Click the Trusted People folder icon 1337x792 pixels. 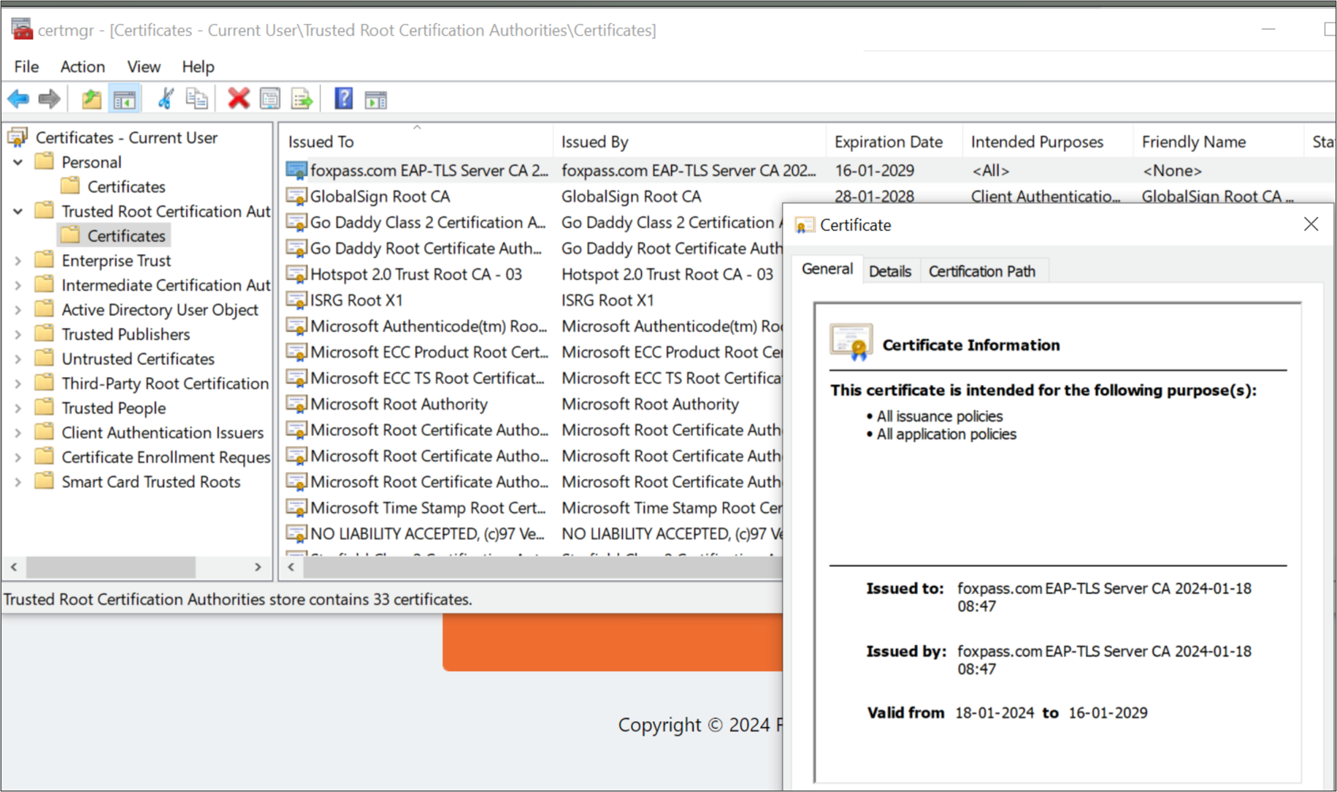[x=45, y=408]
